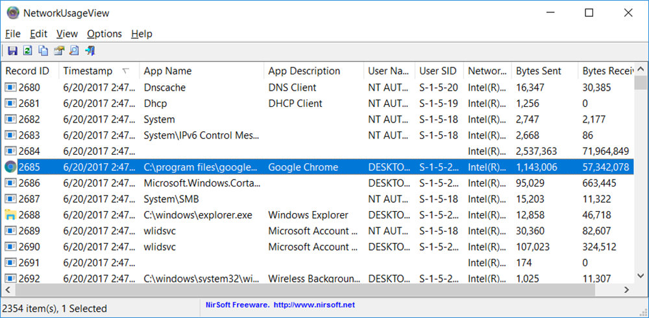Click the Exit door toolbar icon
Screen dimensions: 649x318
tap(90, 51)
